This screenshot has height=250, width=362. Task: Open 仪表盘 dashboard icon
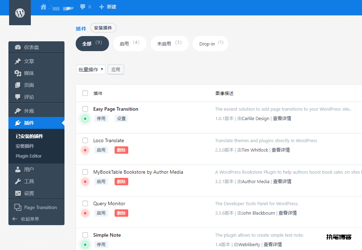(x=18, y=47)
